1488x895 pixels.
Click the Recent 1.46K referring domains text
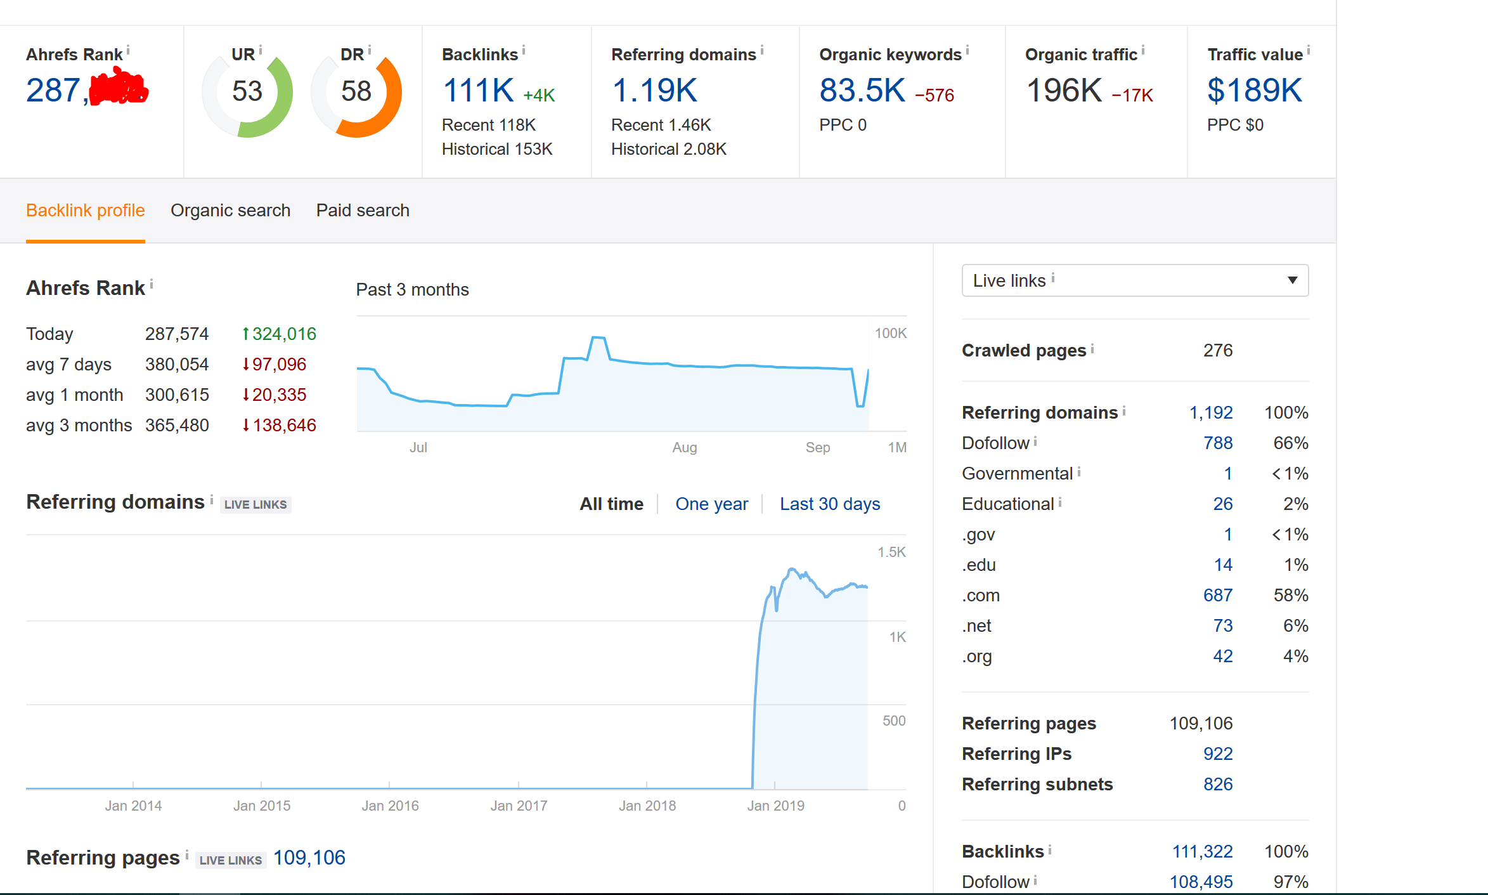(661, 125)
